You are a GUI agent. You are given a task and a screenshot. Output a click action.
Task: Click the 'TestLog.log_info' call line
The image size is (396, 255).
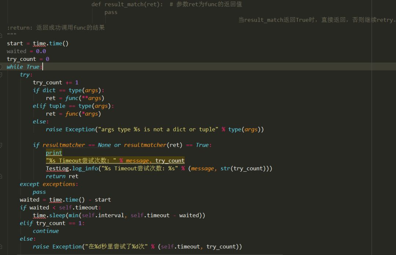[x=159, y=168]
